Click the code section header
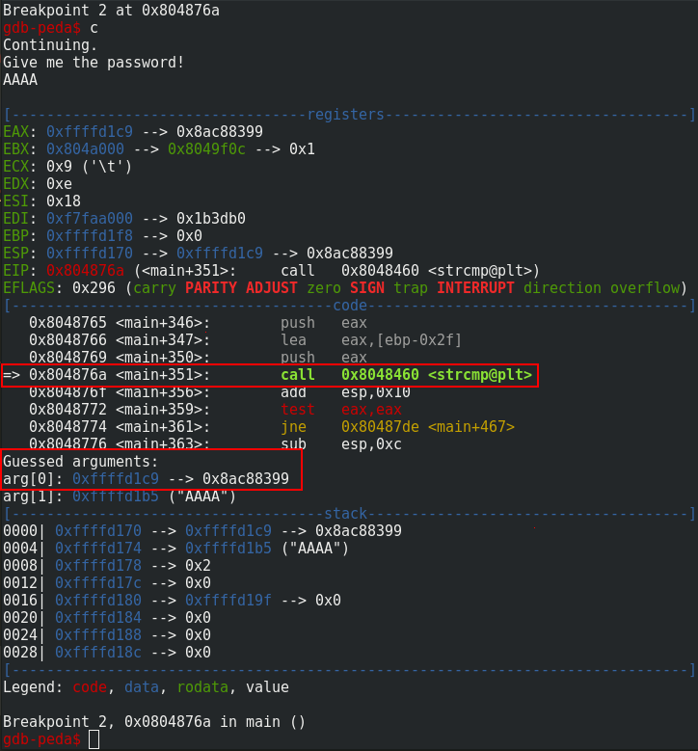 click(x=350, y=306)
